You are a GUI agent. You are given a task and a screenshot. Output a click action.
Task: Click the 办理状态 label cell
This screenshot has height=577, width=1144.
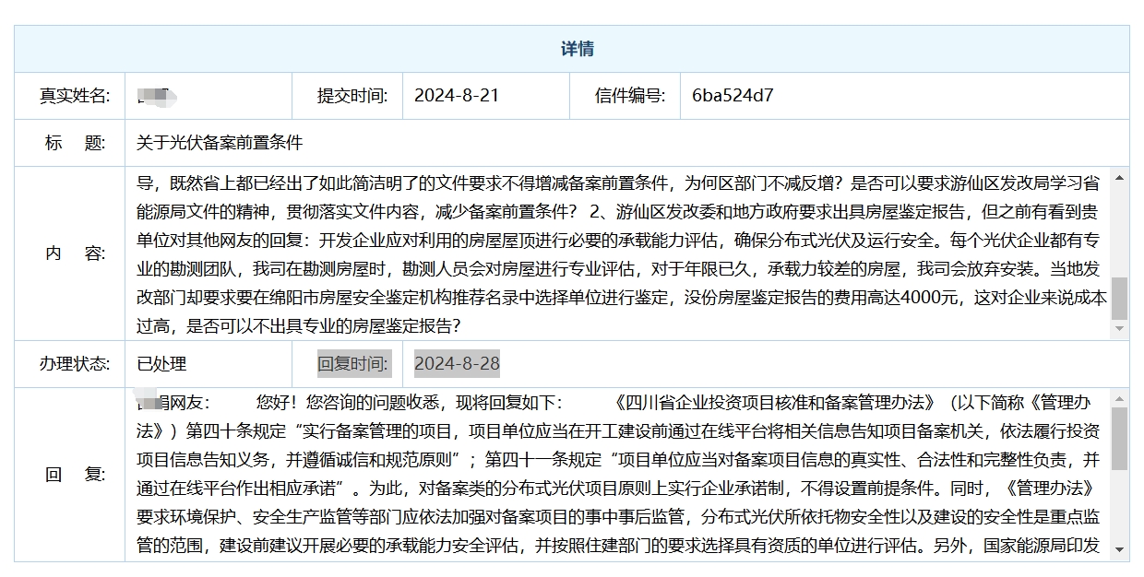(x=70, y=364)
